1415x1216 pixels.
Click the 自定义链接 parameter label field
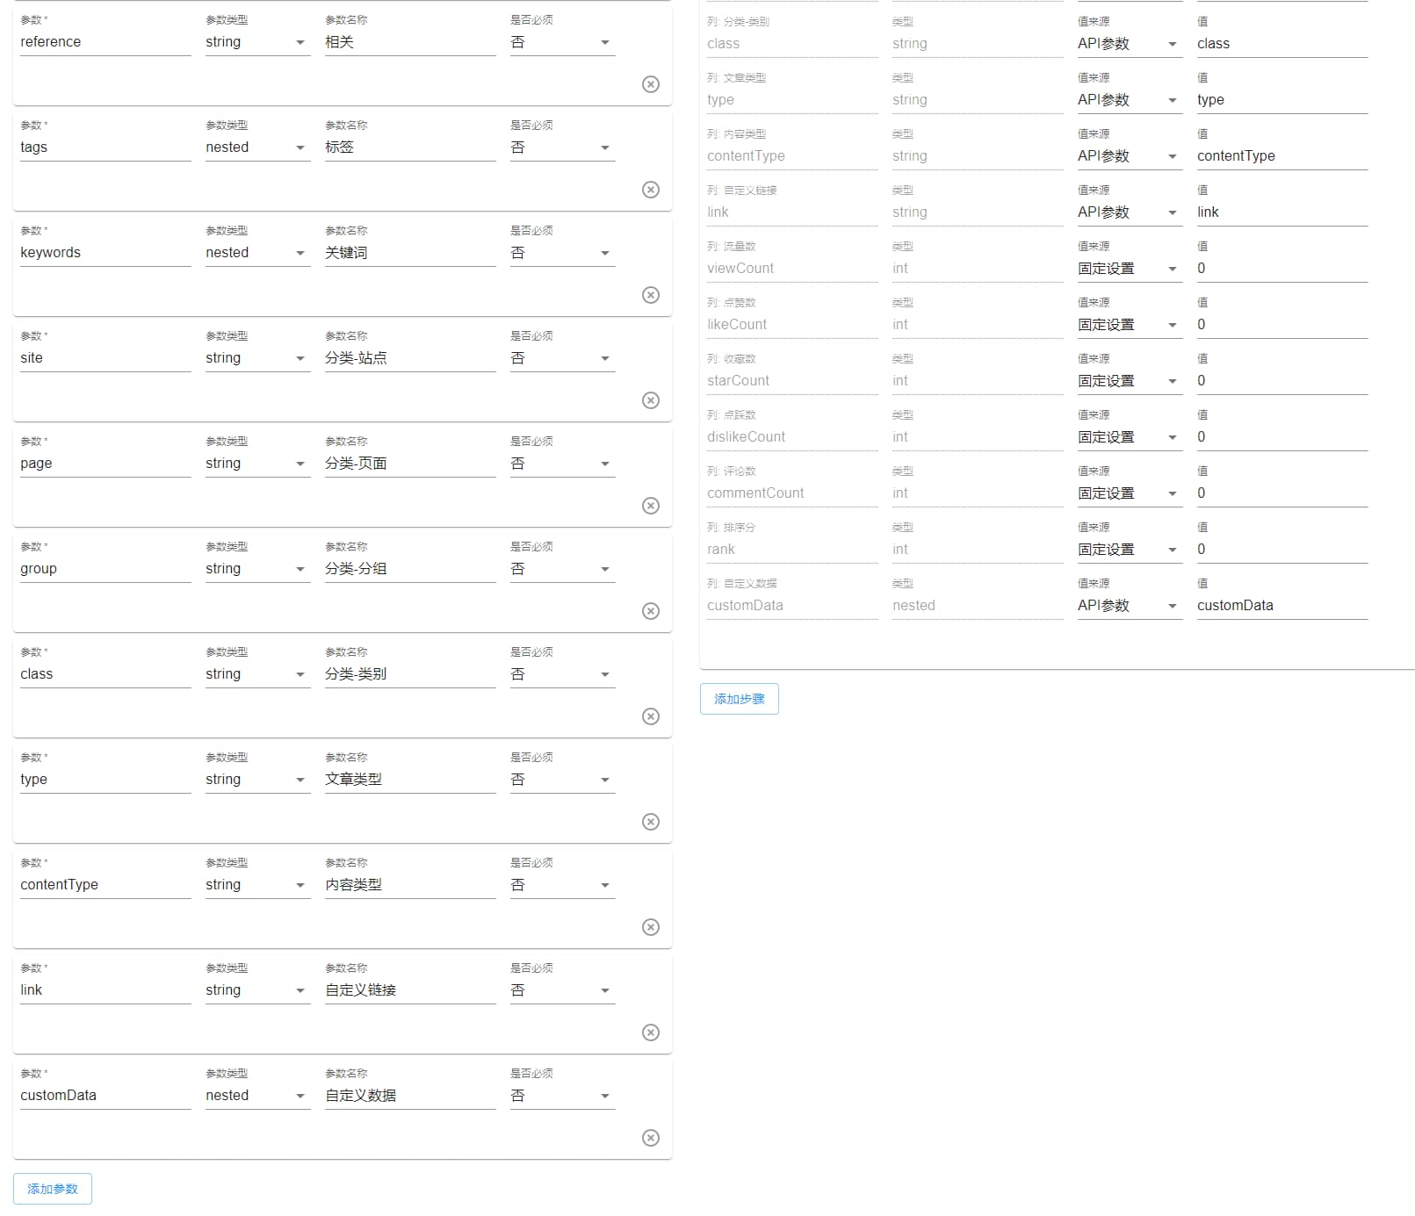(409, 990)
